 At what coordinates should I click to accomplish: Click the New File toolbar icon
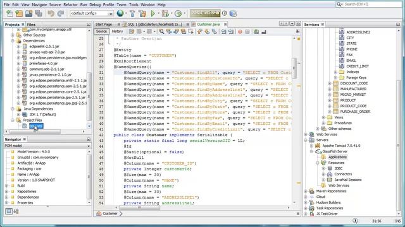pyautogui.click(x=9, y=13)
